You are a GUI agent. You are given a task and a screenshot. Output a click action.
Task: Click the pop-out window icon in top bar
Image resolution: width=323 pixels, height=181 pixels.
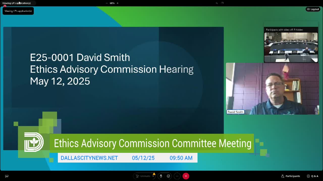click(222, 3)
